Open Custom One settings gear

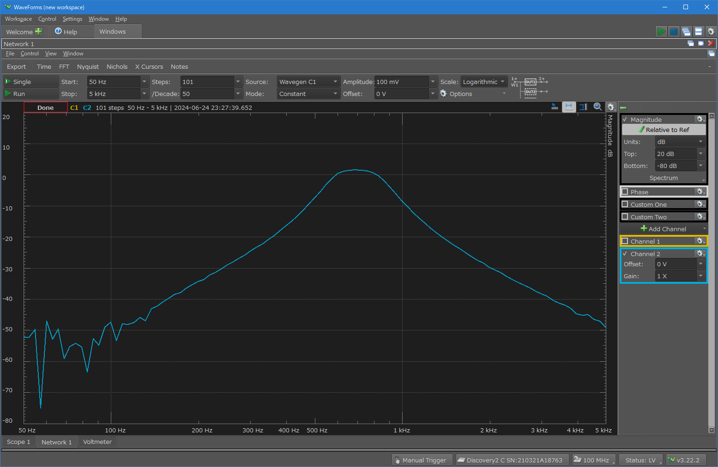(700, 204)
